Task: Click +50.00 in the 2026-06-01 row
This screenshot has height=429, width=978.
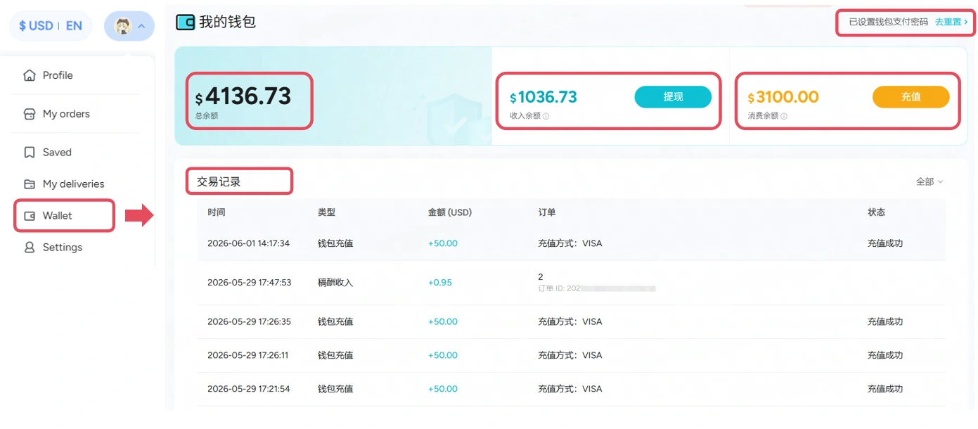Action: pyautogui.click(x=443, y=243)
